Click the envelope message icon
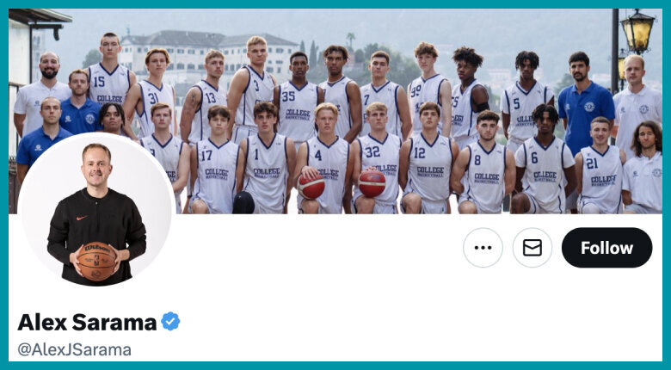 pos(532,248)
